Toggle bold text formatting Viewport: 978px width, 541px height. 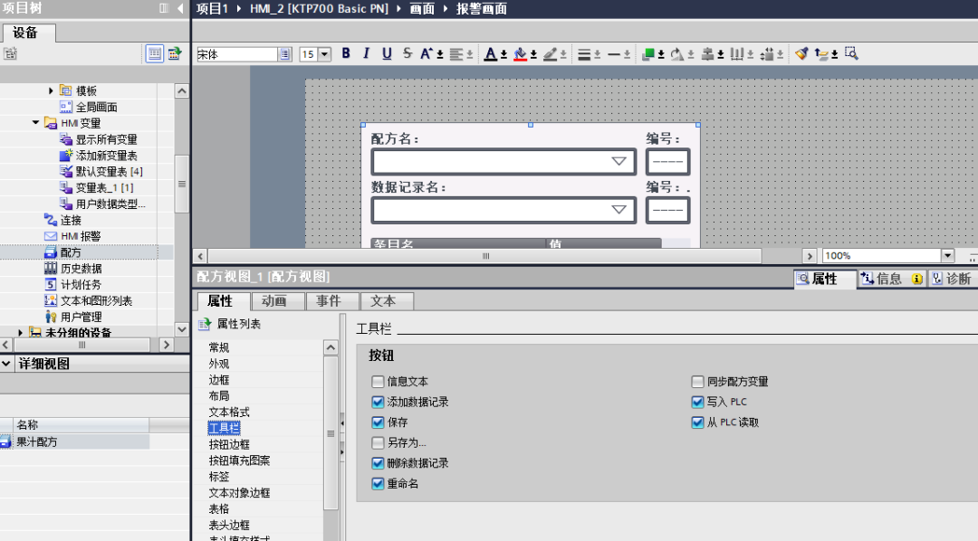click(345, 53)
